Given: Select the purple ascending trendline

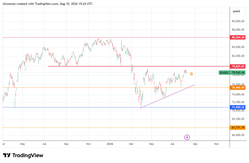Looking at the screenshot, I should (x=167, y=97).
